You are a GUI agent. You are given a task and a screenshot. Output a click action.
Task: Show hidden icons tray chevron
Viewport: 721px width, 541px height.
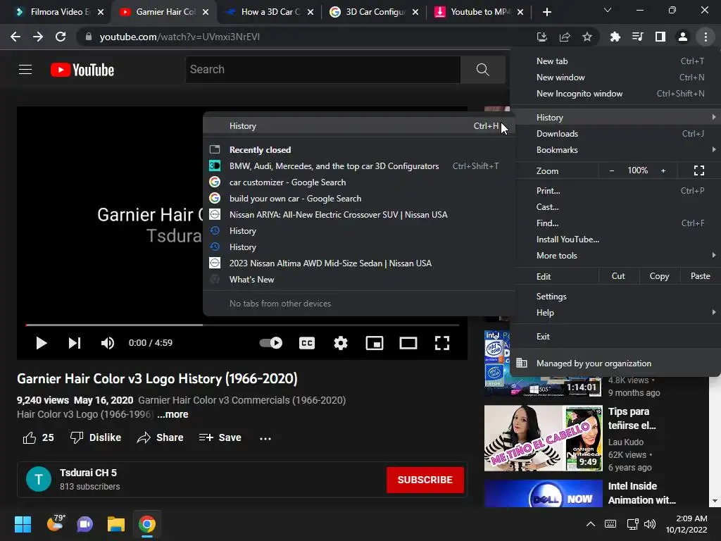point(591,524)
